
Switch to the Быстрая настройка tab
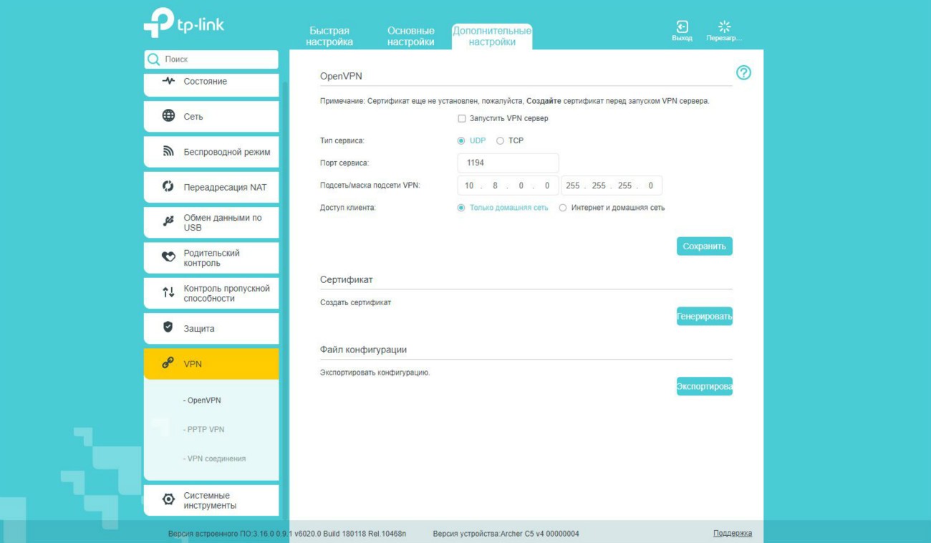pyautogui.click(x=329, y=36)
